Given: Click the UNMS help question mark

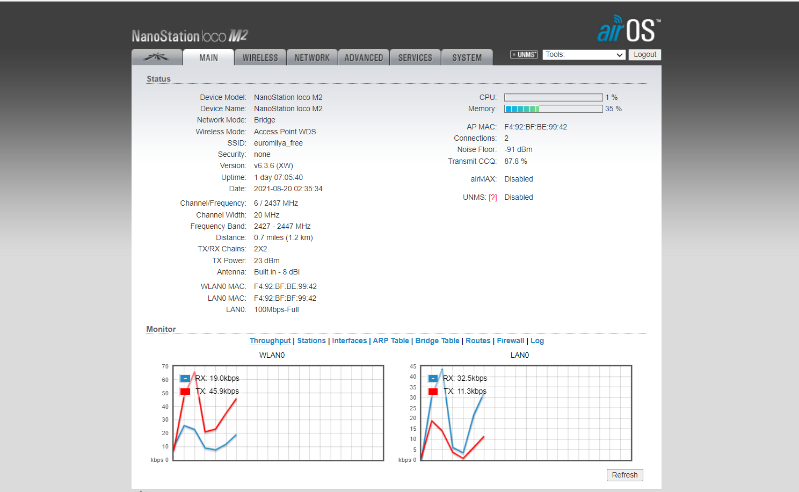Looking at the screenshot, I should point(492,198).
